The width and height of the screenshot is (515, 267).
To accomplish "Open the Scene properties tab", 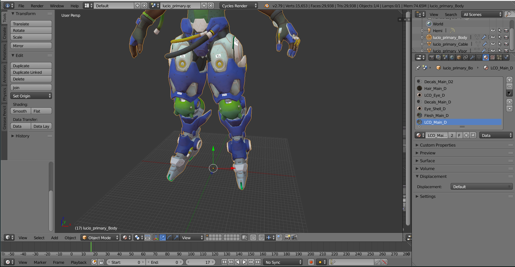I will click(x=445, y=57).
